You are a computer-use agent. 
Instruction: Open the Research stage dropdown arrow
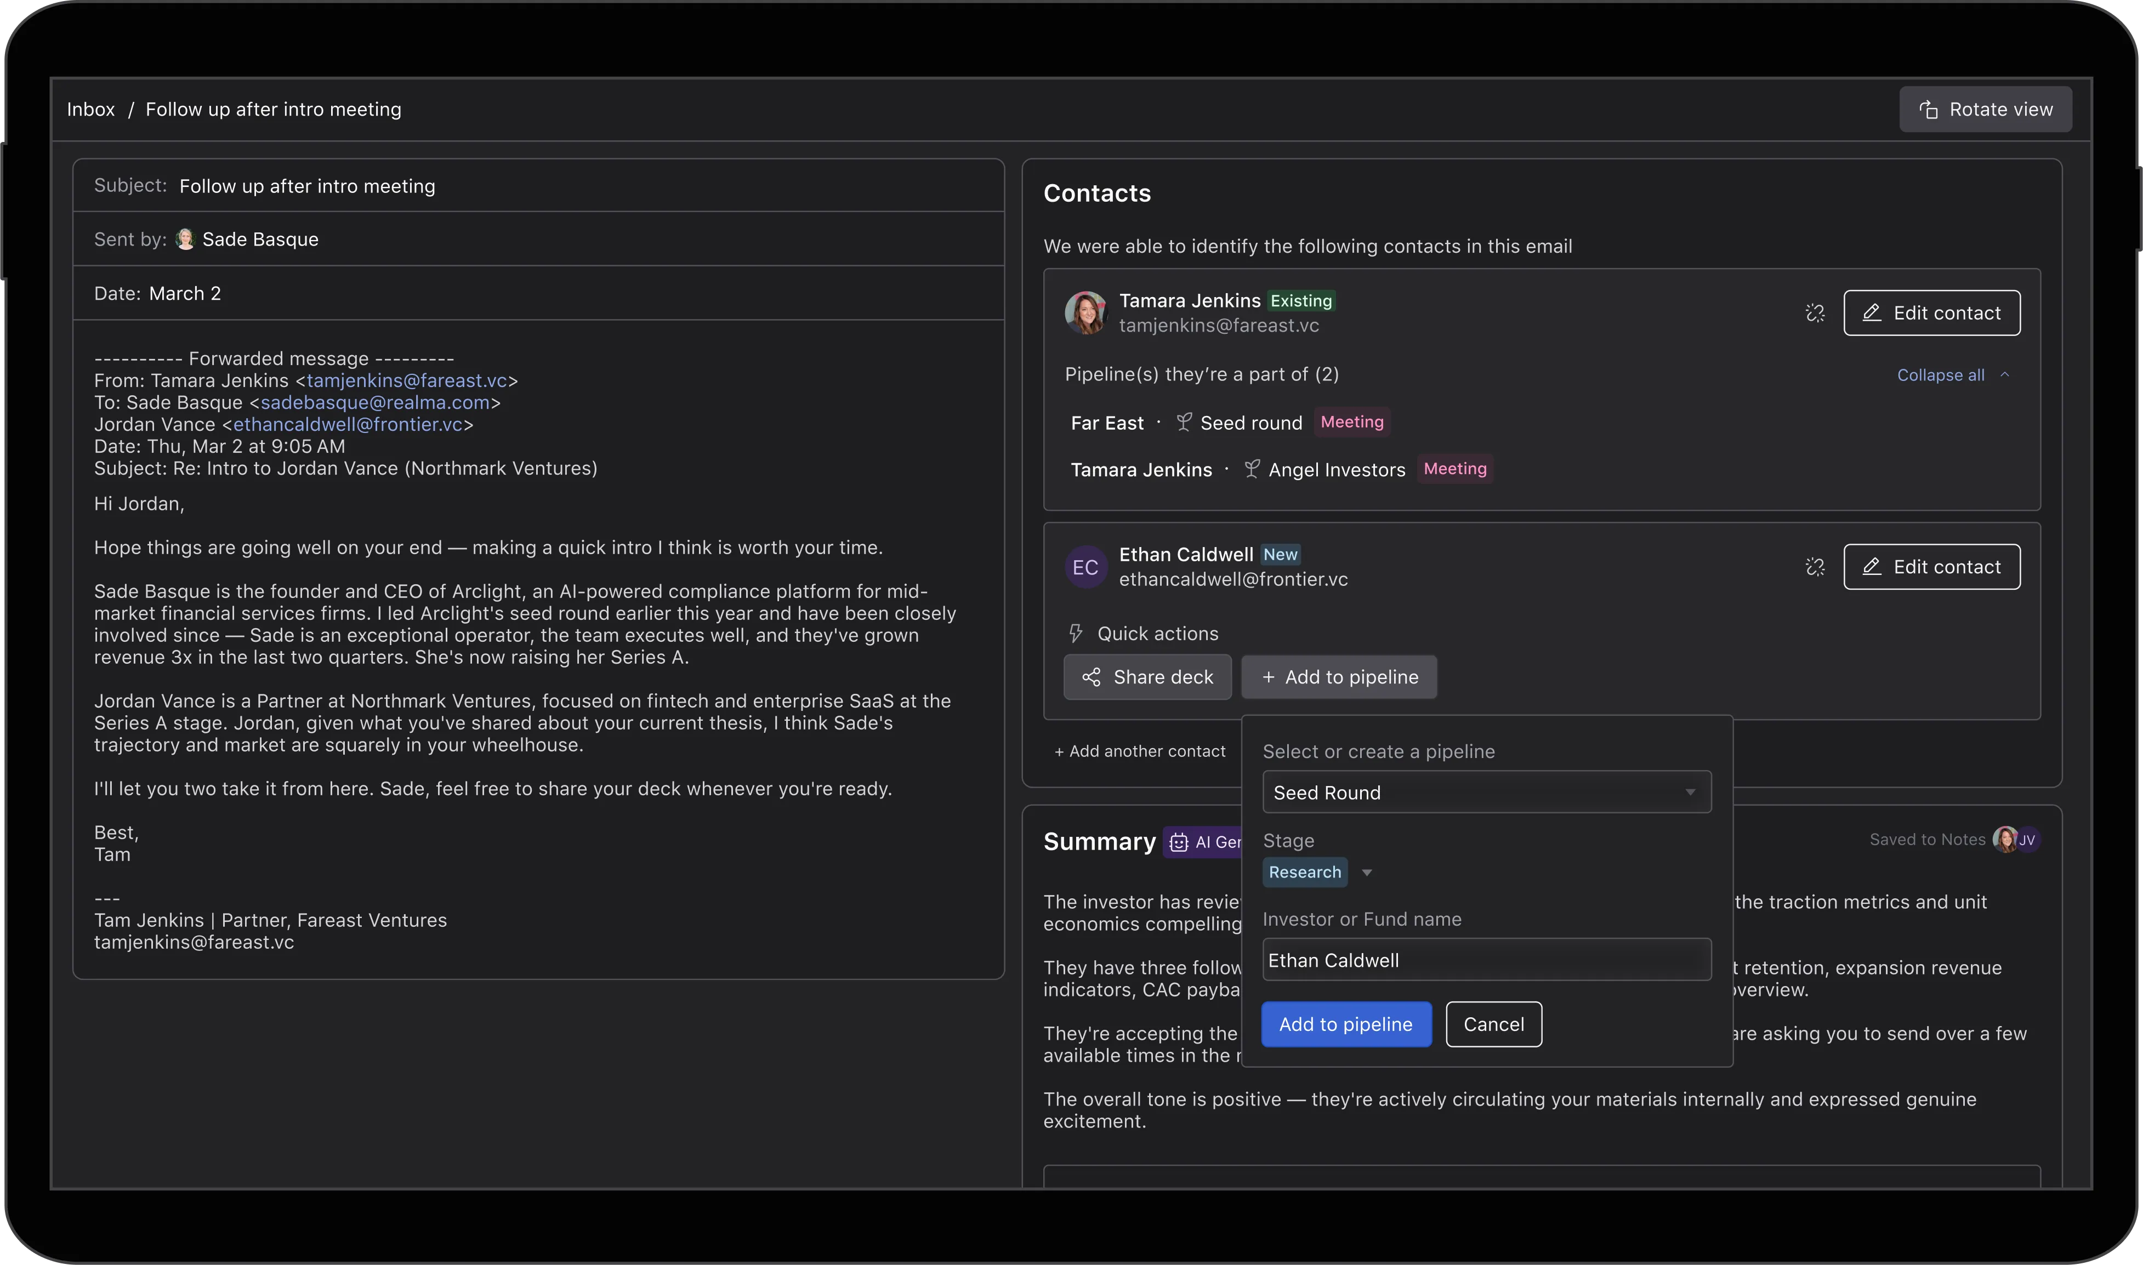(1366, 873)
